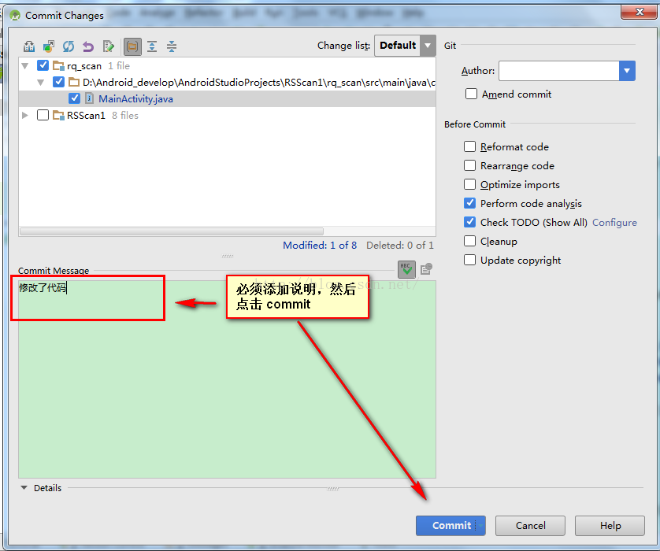Click the Expand All toolbar icon
The width and height of the screenshot is (660, 551).
152,46
